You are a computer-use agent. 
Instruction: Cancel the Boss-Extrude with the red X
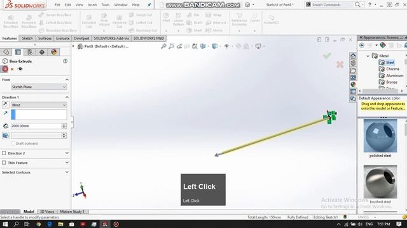12,69
